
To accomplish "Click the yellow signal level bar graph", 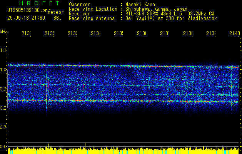I will [x=123, y=151].
